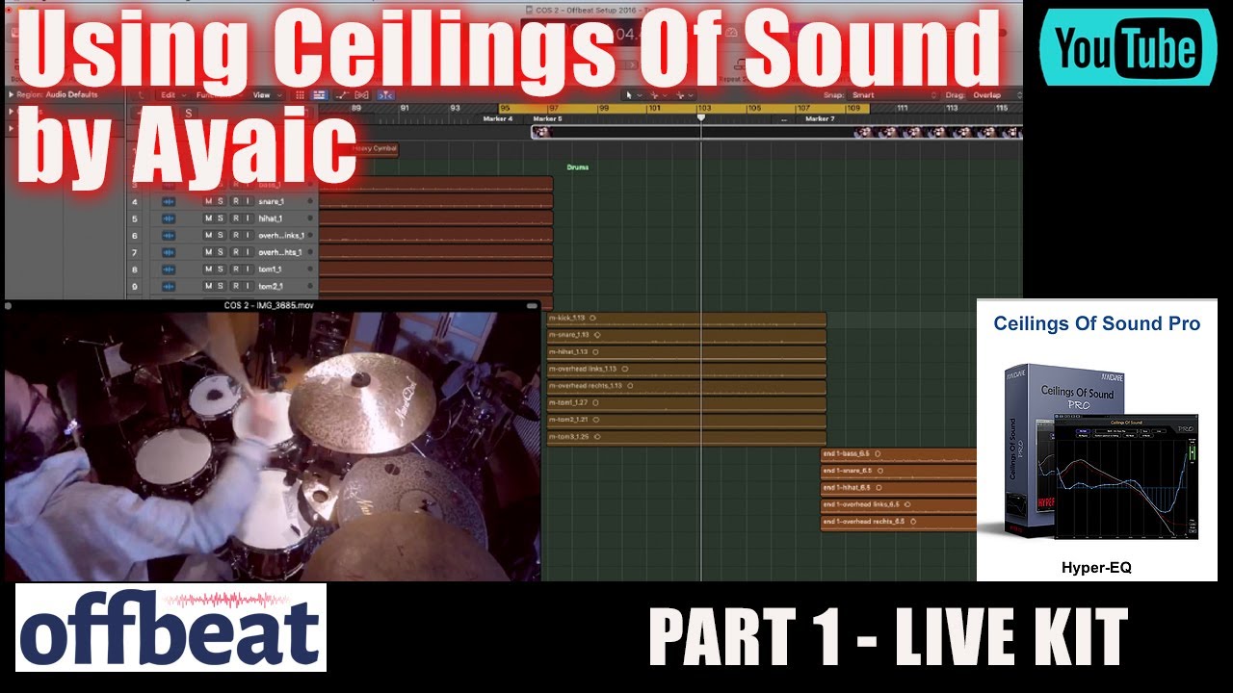This screenshot has width=1233, height=693.
Task: Click the loop icon on end 1-bass_6.5 region
Action: [878, 453]
